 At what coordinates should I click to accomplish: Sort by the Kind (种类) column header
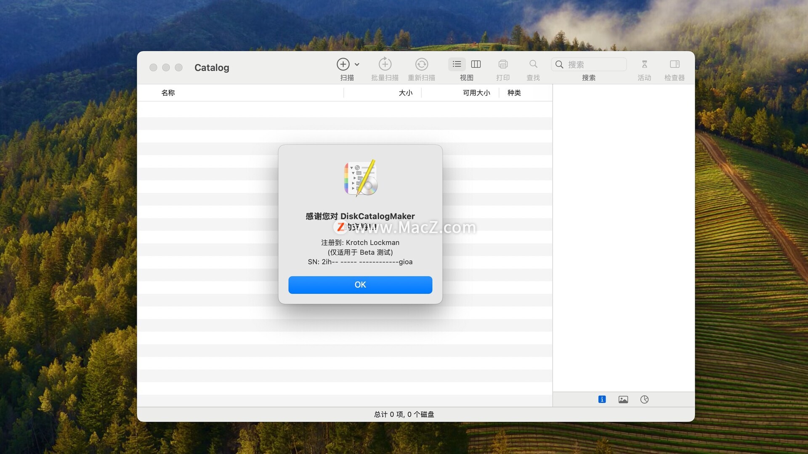pos(514,93)
